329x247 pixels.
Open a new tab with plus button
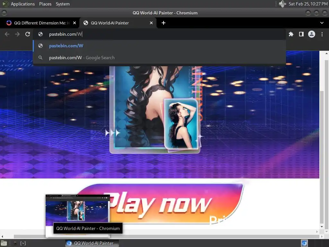point(164,23)
